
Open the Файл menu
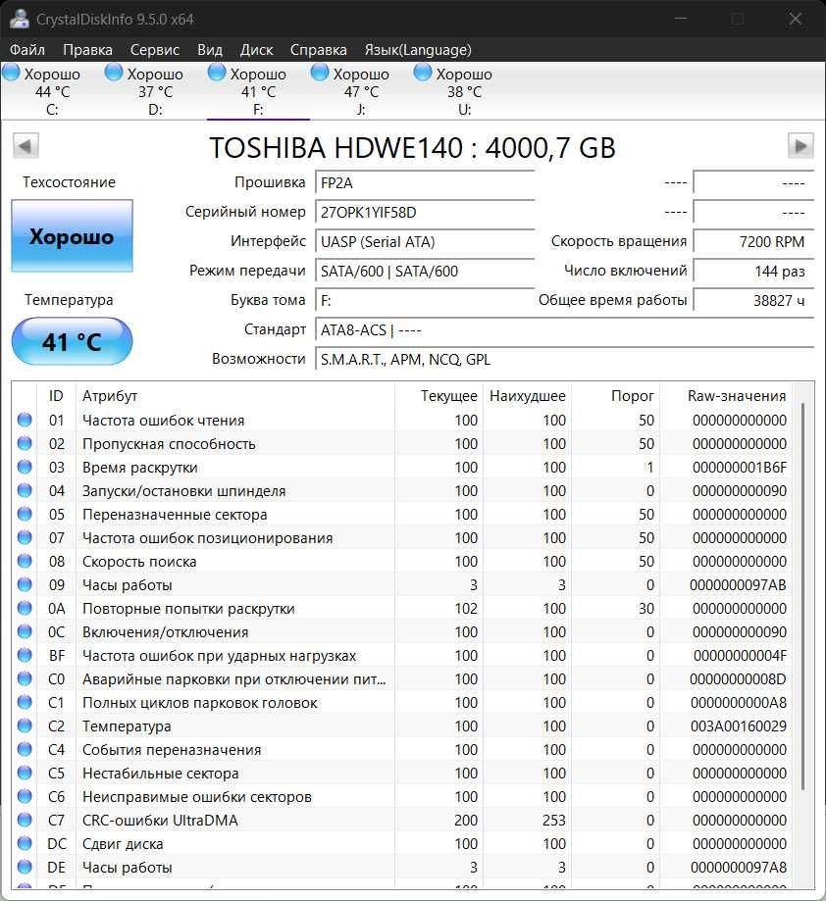27,50
